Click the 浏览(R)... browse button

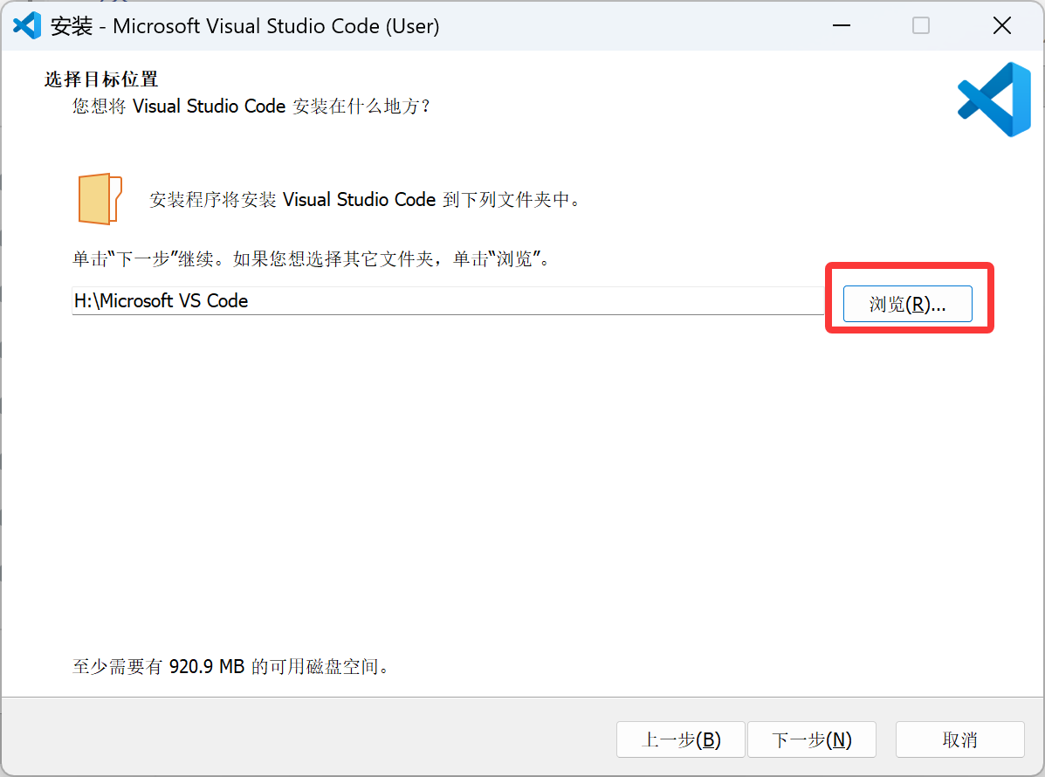(x=907, y=304)
